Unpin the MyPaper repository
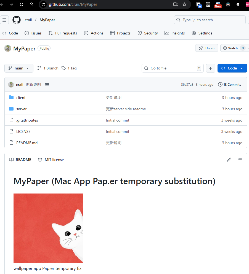This screenshot has width=249, height=274. coord(206,48)
